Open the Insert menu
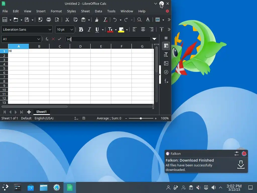Viewport: 257px width, 193px height. (x=41, y=11)
